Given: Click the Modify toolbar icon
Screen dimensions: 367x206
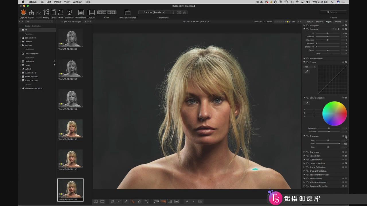Looking at the screenshot, I should point(46,12).
